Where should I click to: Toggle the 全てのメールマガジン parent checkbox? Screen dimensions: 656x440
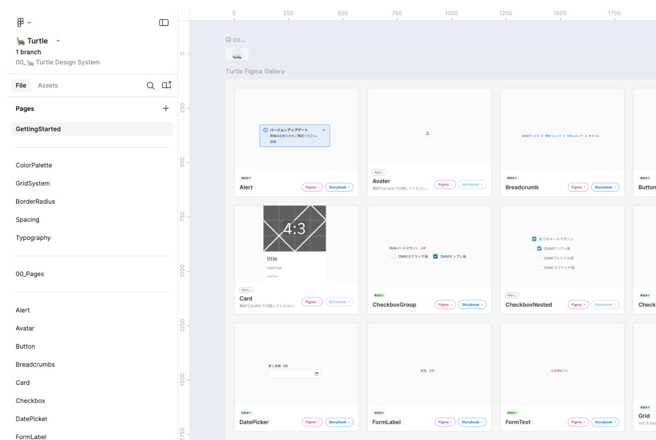[x=534, y=239]
